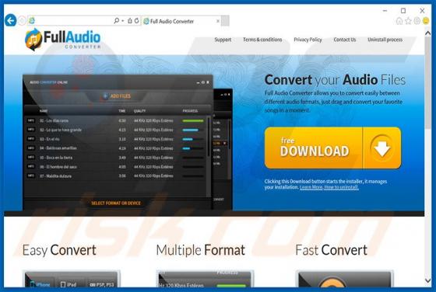Click SELECT FORMAT OR DEVICE in preview

click(116, 203)
